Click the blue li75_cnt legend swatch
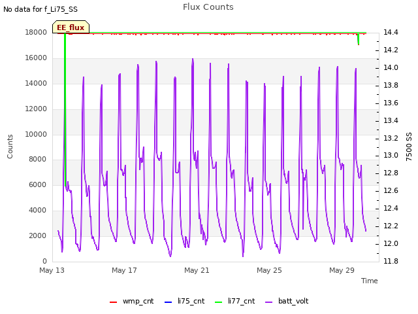Screen dimensions: 418x314 (x=169, y=302)
